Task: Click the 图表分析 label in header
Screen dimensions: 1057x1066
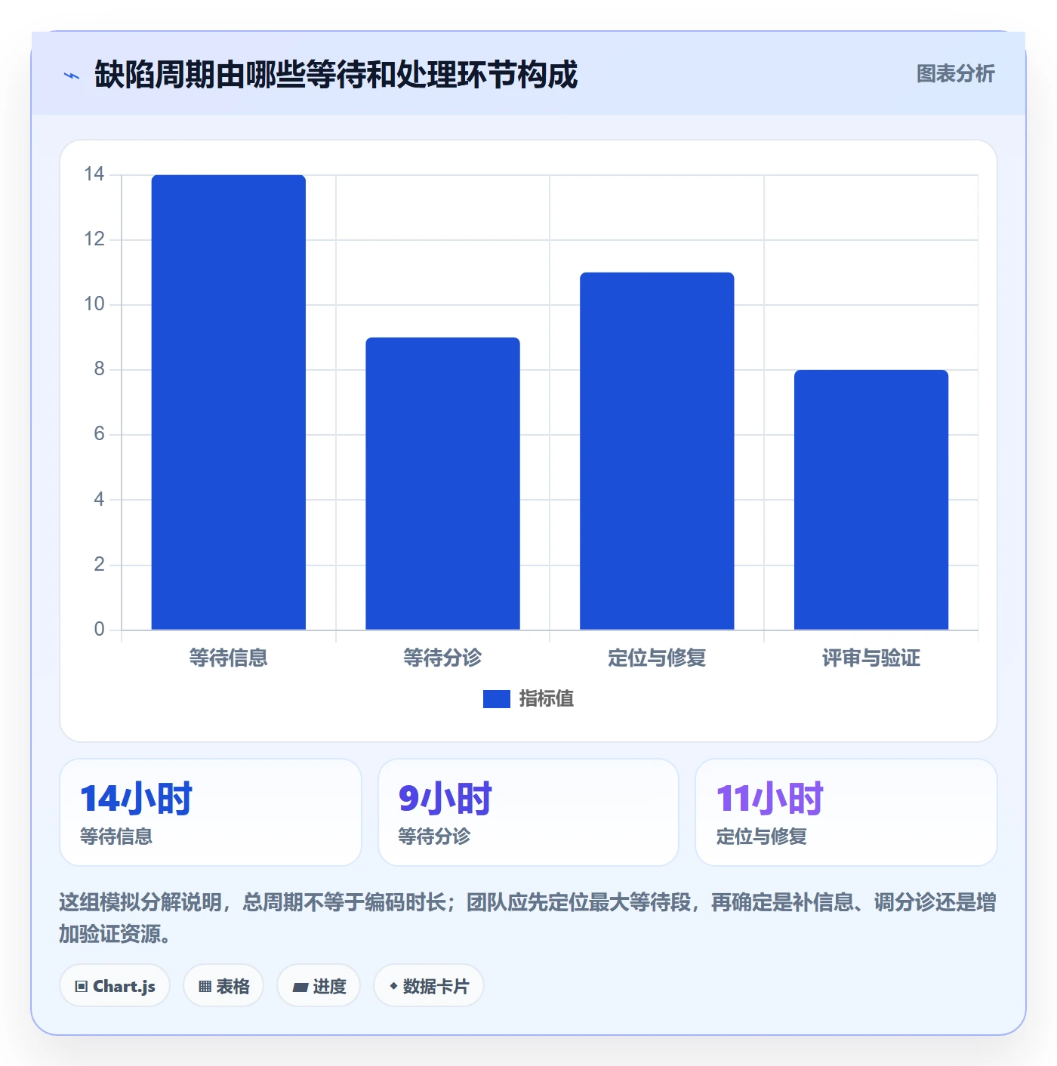Action: click(955, 74)
